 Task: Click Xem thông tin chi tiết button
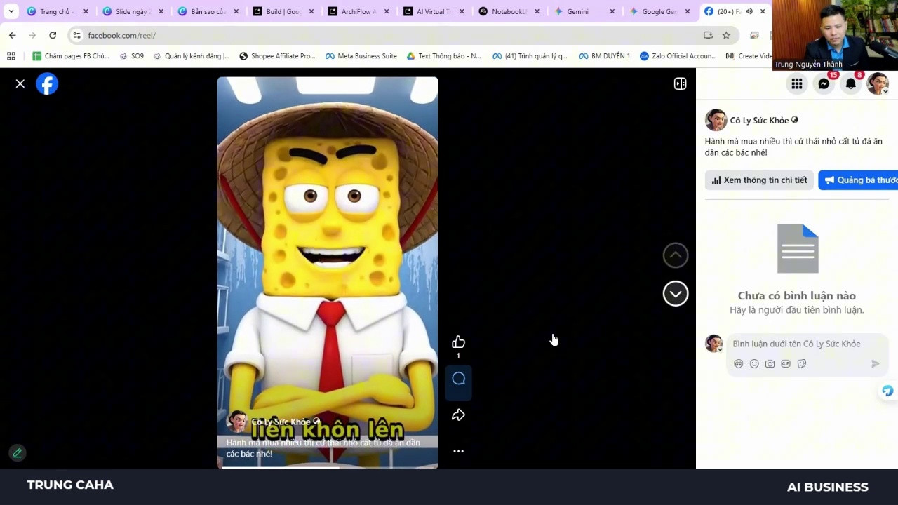[759, 180]
